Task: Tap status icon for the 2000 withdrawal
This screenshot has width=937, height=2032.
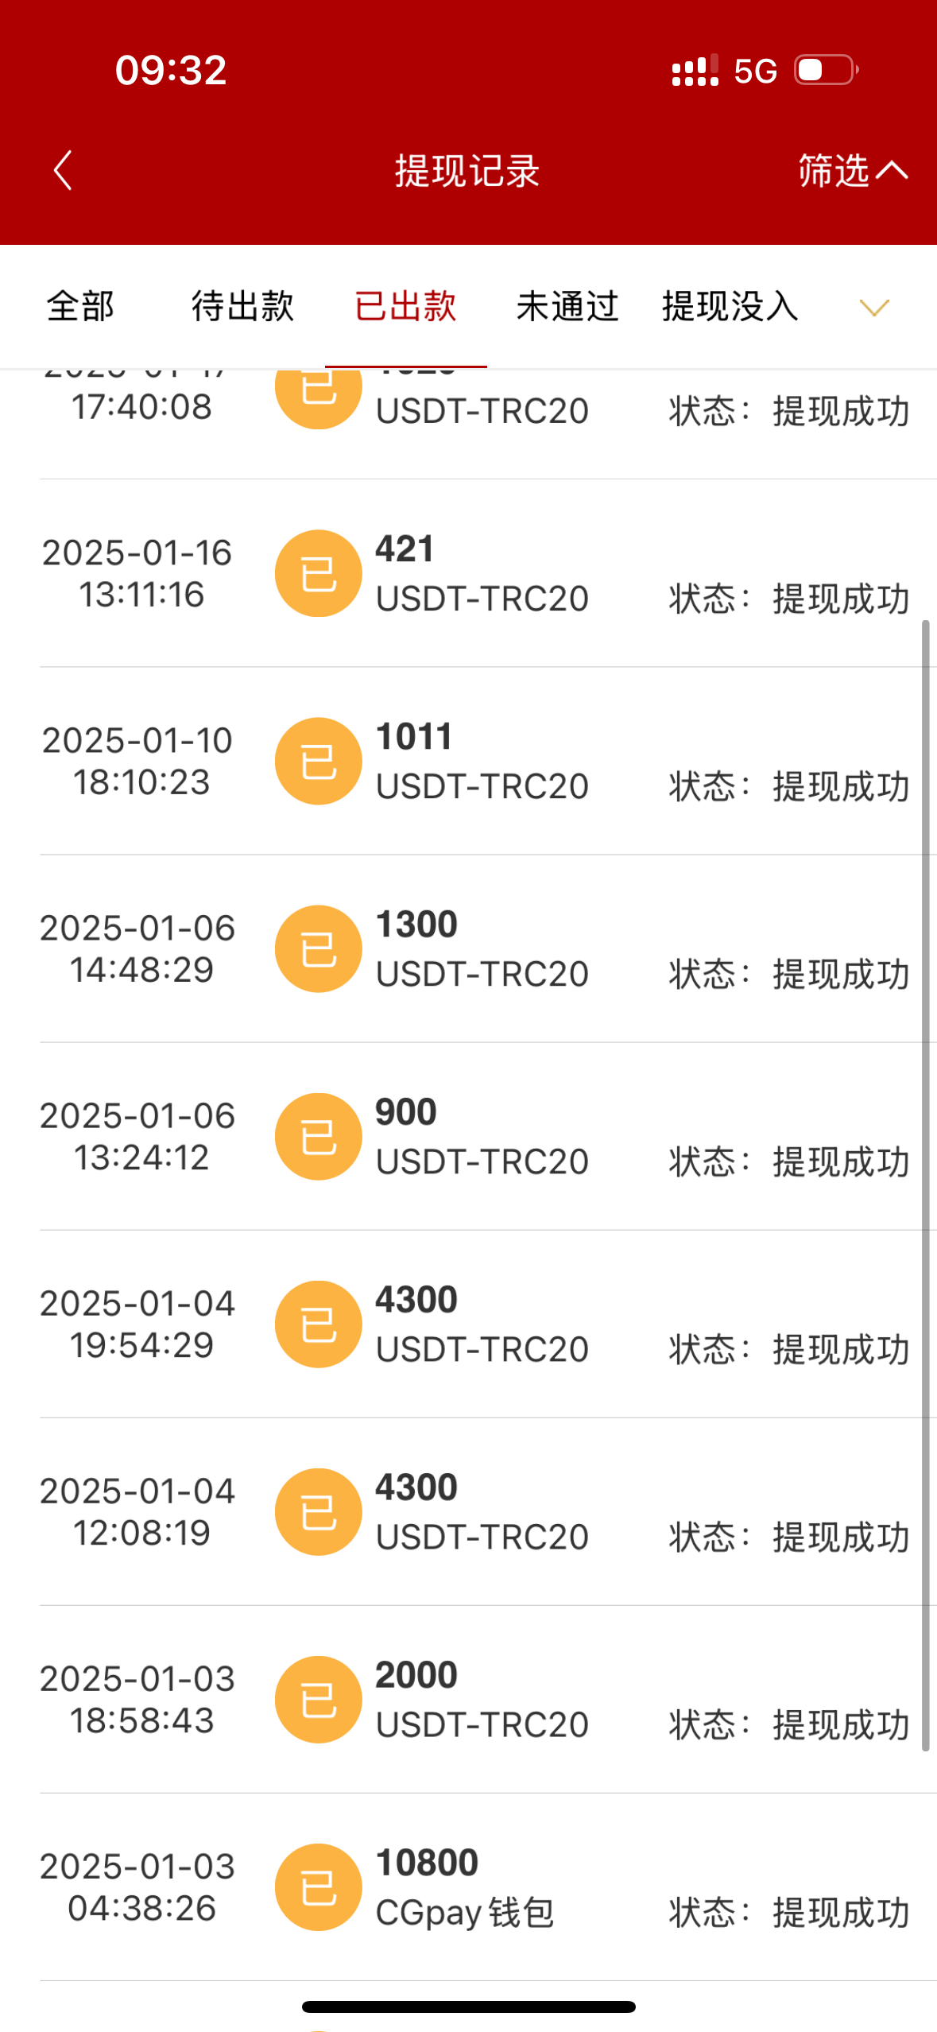Action: 318,1699
